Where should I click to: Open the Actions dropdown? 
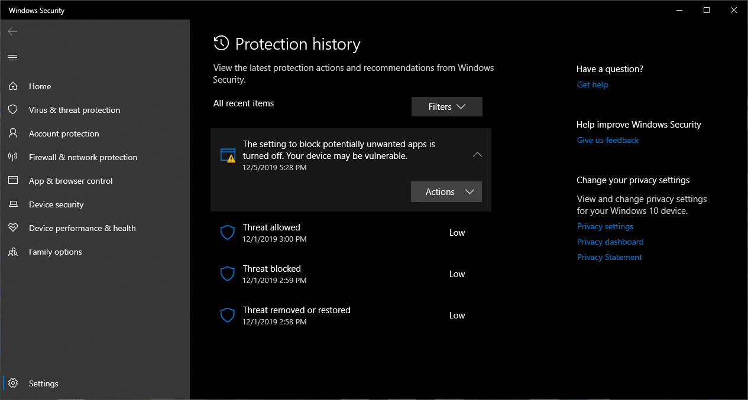pyautogui.click(x=446, y=192)
